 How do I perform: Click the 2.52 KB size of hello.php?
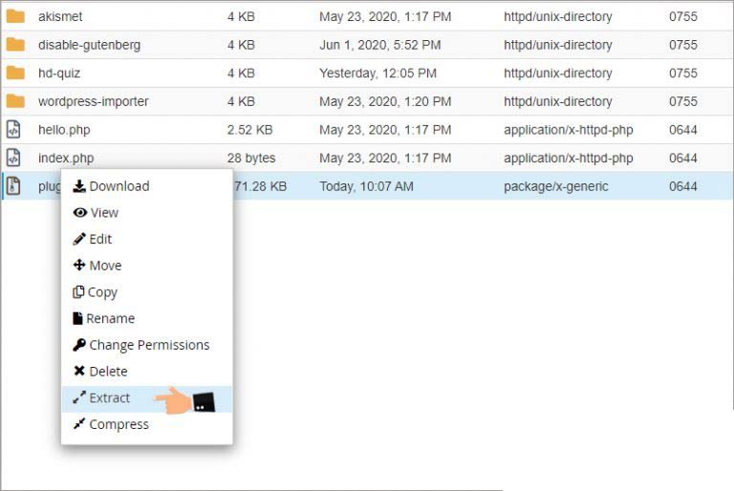tap(250, 130)
